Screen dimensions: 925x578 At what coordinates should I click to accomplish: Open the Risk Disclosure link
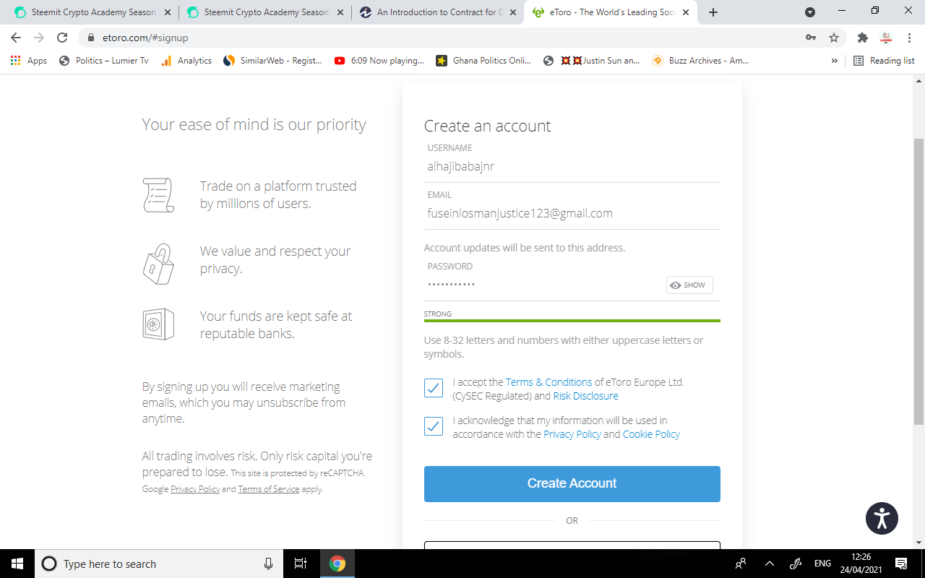click(x=585, y=396)
